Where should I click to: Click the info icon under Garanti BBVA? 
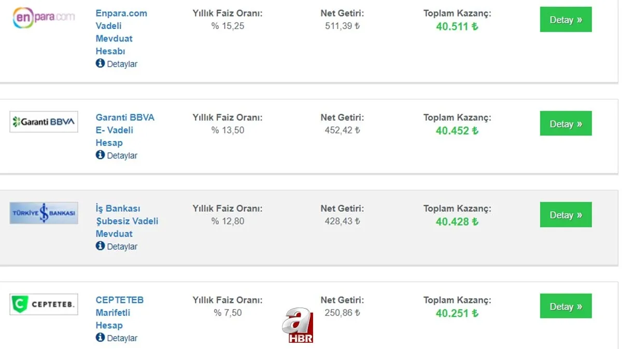100,155
